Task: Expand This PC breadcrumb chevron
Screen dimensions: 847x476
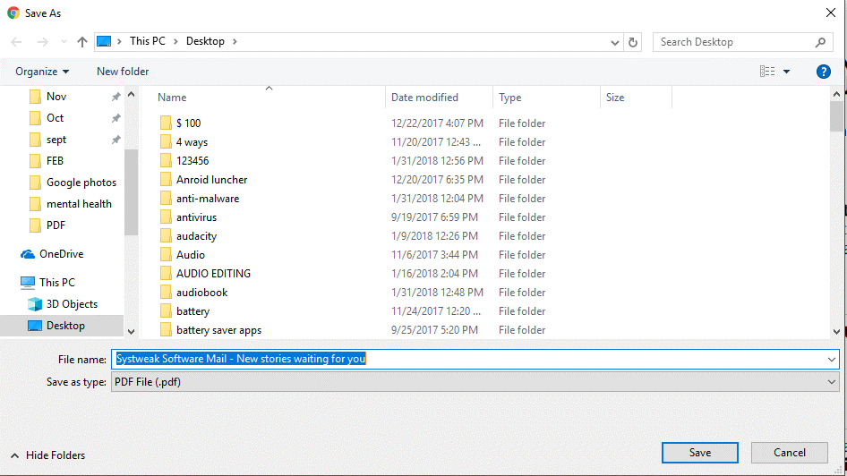Action: click(x=175, y=41)
